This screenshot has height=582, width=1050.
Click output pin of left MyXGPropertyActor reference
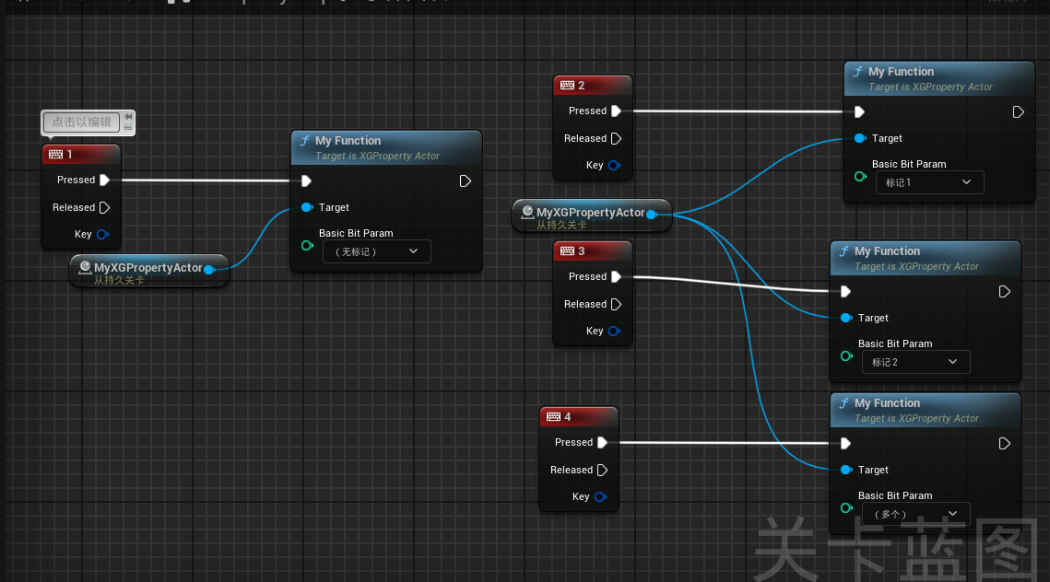click(209, 270)
